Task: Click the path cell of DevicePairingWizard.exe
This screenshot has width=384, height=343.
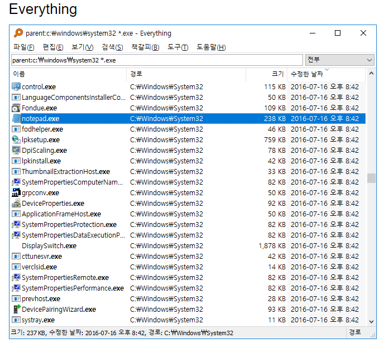Action: pos(166,309)
